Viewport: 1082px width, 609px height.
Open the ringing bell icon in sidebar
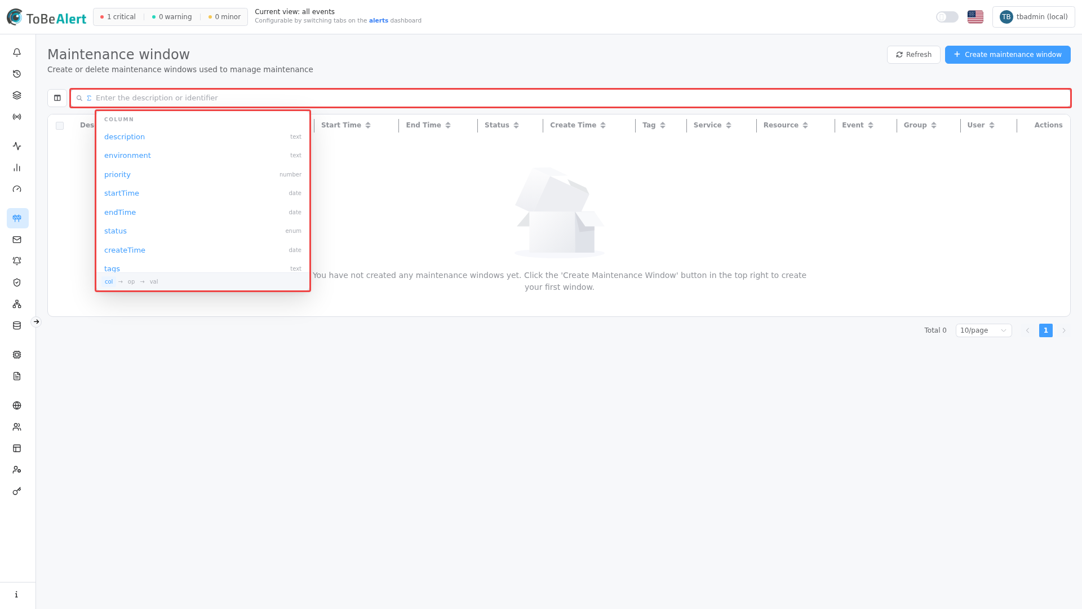click(x=17, y=261)
